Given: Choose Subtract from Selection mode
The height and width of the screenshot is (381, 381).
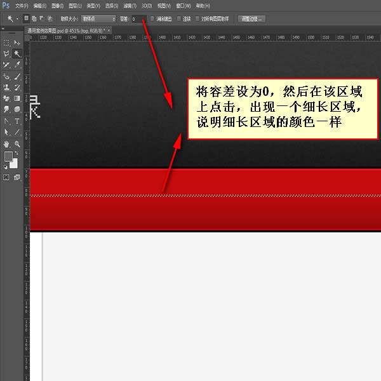Looking at the screenshot, I should (x=42, y=18).
